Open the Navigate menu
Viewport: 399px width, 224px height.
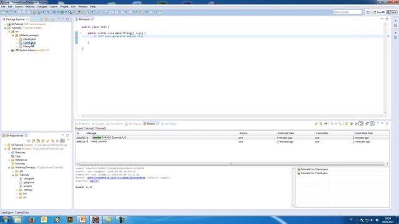pos(42,7)
